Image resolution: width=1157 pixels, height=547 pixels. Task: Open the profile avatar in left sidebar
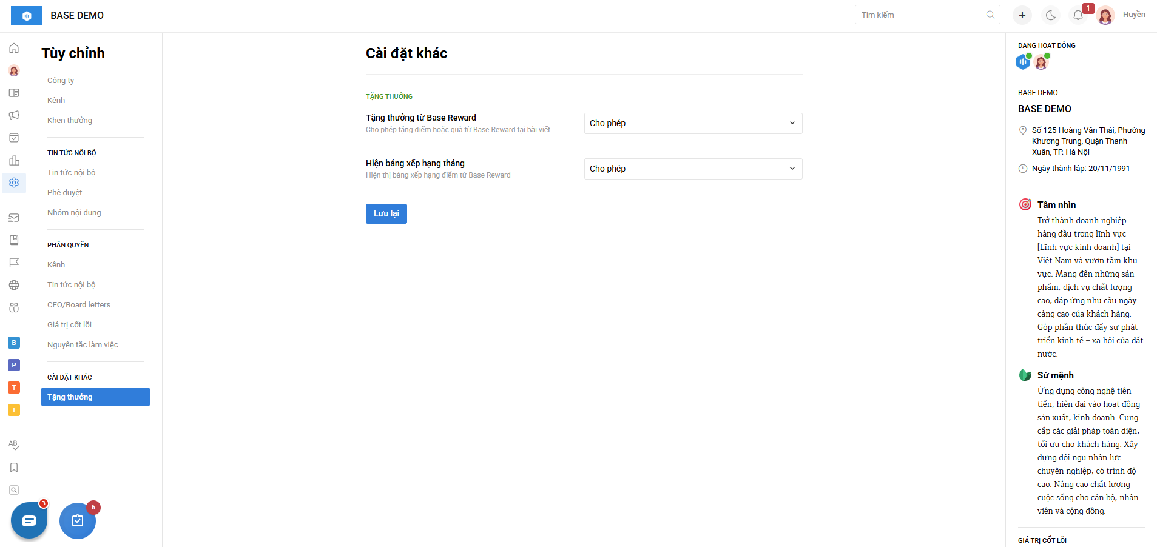(x=14, y=70)
